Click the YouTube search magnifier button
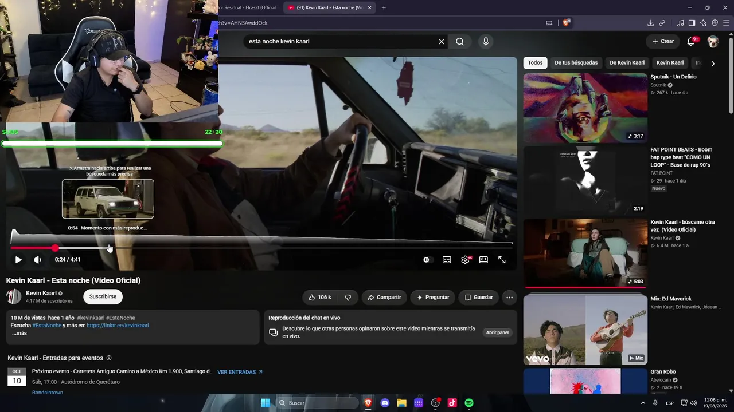Viewport: 734px width, 412px height. pos(460,42)
